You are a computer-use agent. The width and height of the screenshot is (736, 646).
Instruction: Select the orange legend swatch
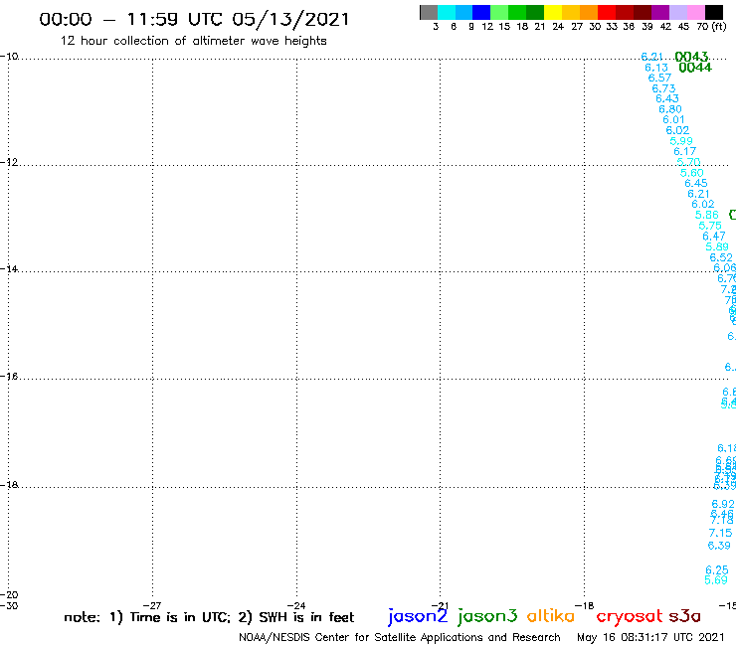point(589,13)
